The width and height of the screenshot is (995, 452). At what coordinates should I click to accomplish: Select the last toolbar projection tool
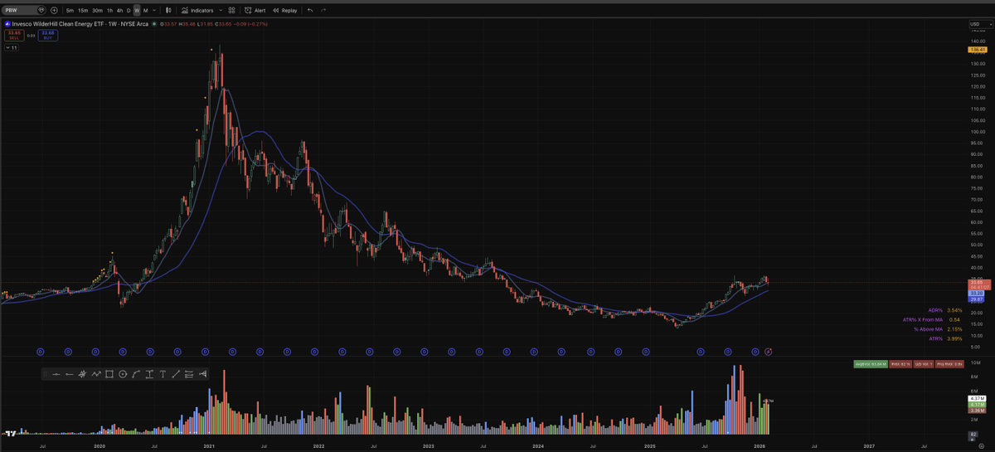[x=202, y=374]
